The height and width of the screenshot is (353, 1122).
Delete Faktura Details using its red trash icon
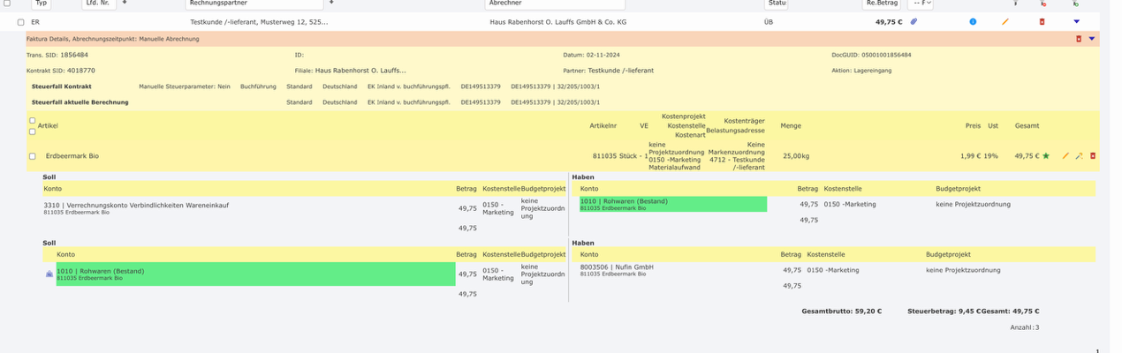point(1078,39)
